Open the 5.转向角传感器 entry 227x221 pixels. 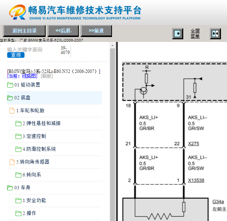(33, 162)
